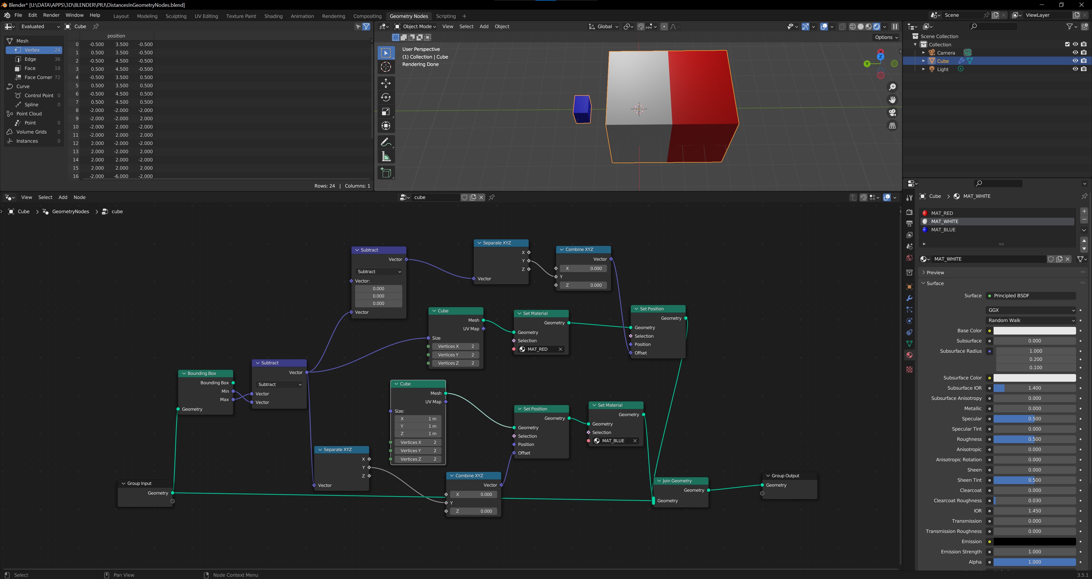Activate the Scale tool in viewport
The width and height of the screenshot is (1092, 579).
(x=386, y=111)
